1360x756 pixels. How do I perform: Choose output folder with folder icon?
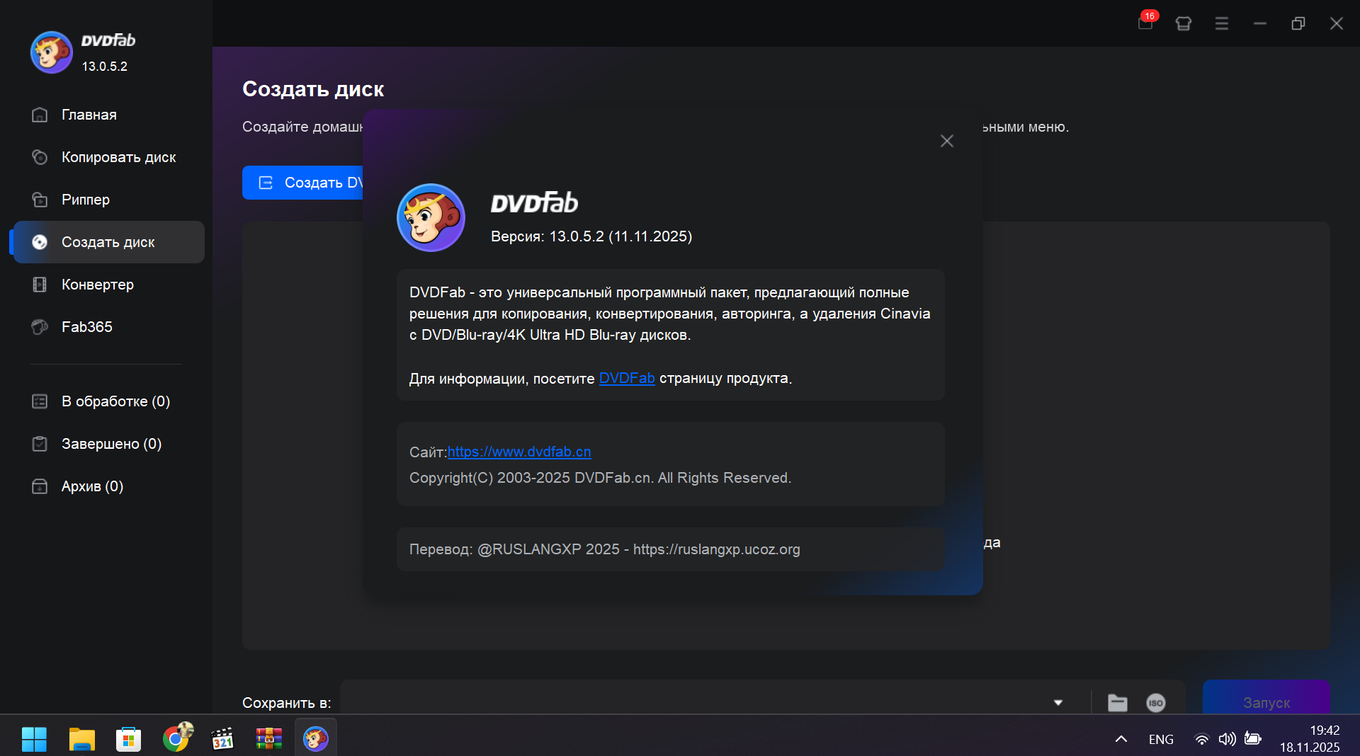[x=1118, y=703]
